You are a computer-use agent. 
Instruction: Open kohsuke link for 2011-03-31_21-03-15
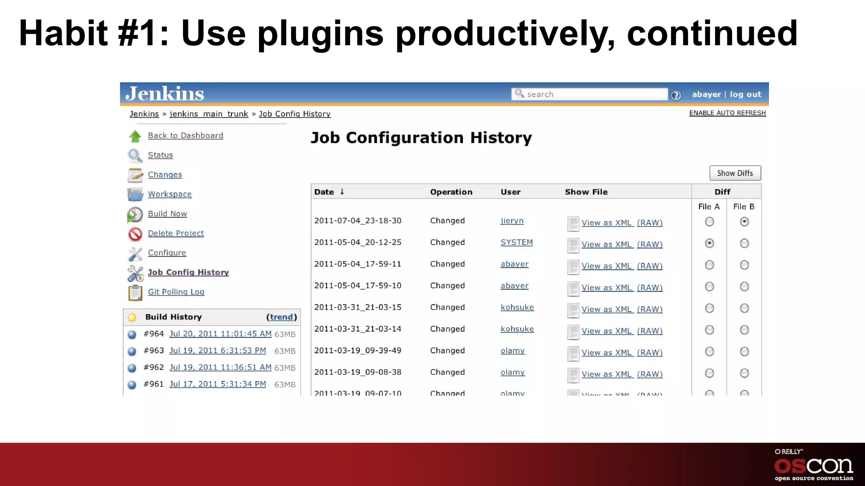(517, 307)
